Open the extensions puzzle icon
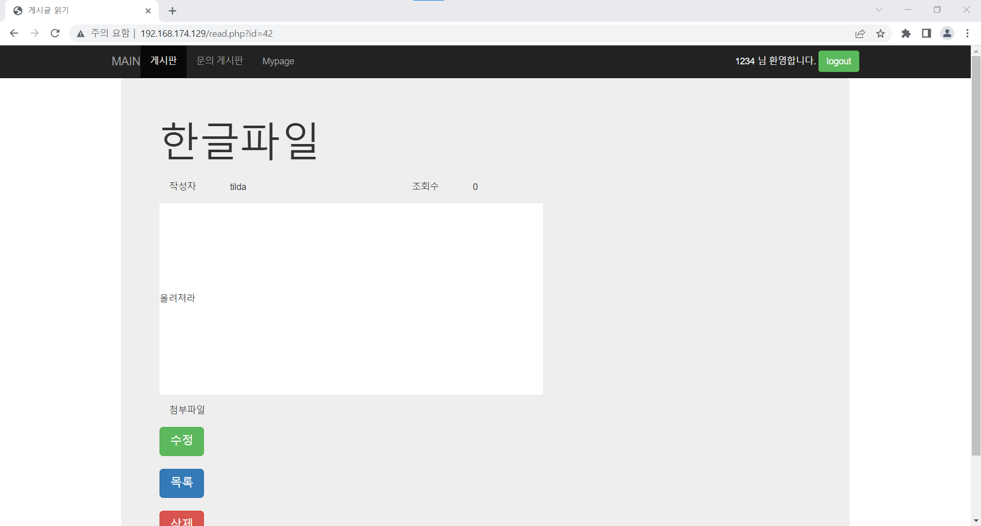Viewport: 981px width, 526px height. 906,33
